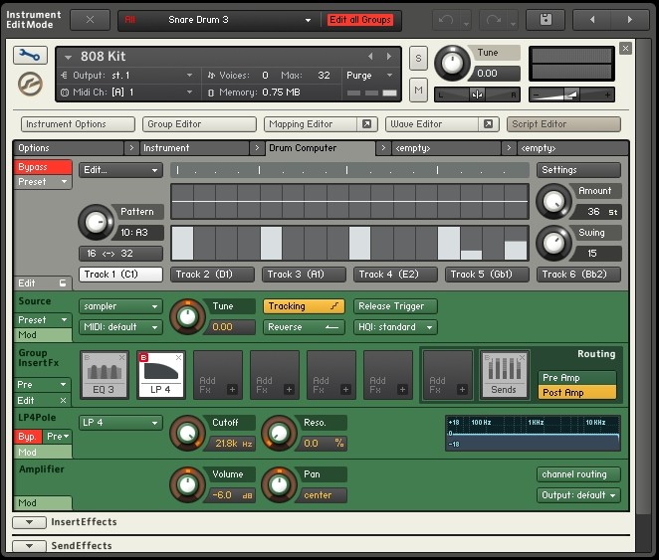
Task: Toggle script Bypass button
Action: [43, 167]
